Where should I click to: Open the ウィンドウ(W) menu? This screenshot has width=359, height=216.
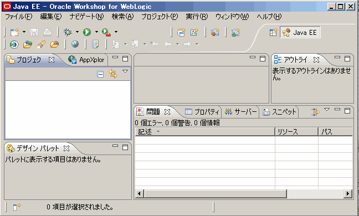point(232,17)
